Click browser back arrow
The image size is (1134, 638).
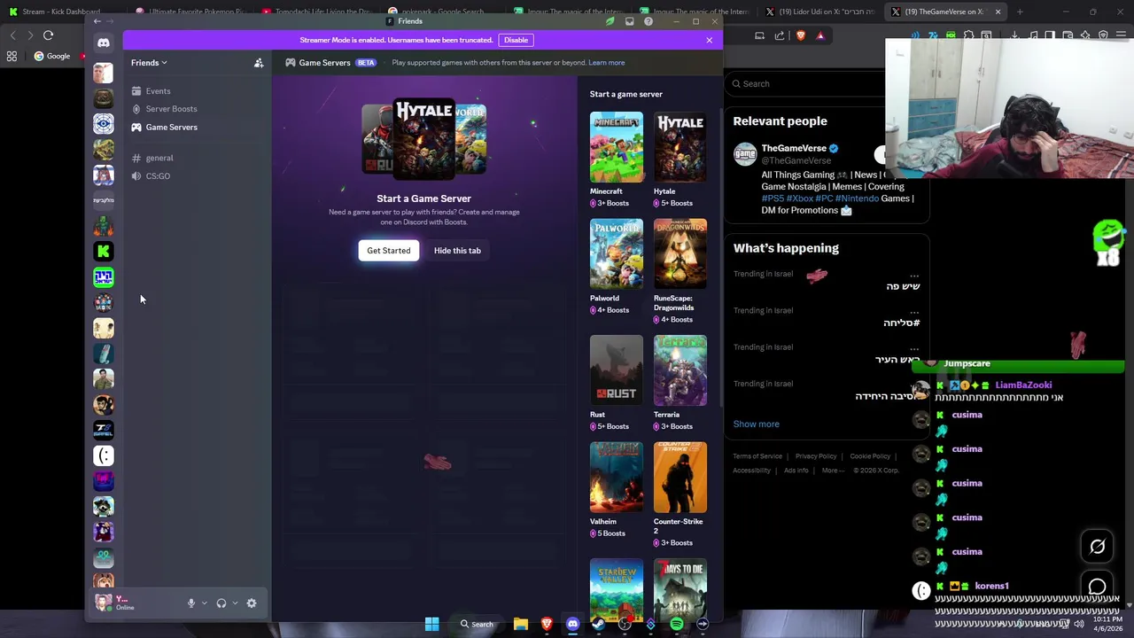tap(12, 35)
